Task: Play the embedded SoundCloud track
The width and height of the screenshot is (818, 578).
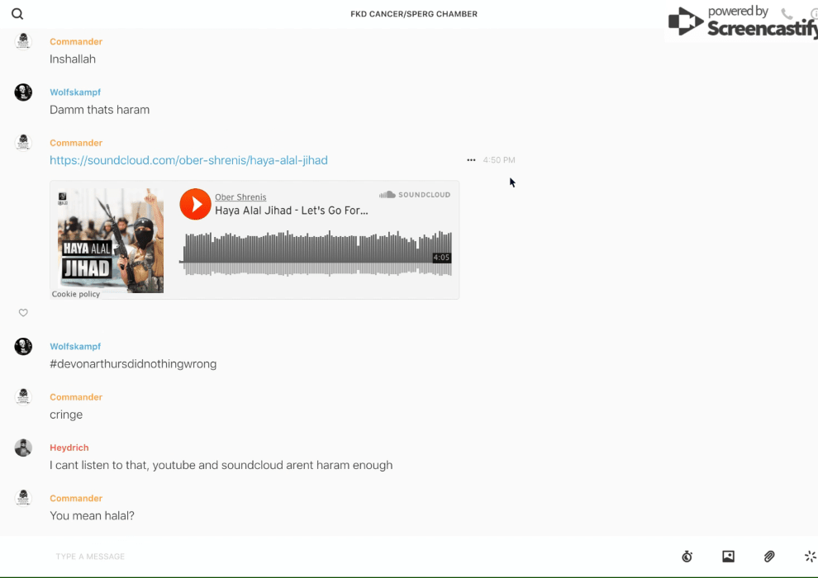Action: tap(196, 204)
